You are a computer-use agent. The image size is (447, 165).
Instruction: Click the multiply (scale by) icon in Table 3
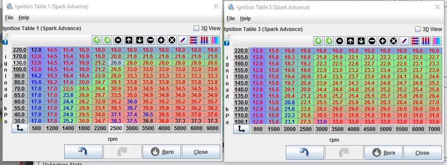(394, 41)
